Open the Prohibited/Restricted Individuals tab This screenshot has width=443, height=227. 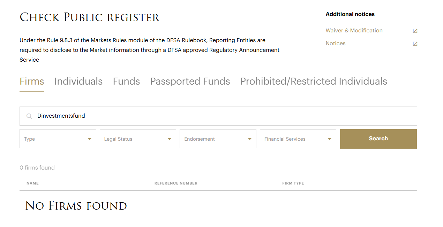[314, 81]
